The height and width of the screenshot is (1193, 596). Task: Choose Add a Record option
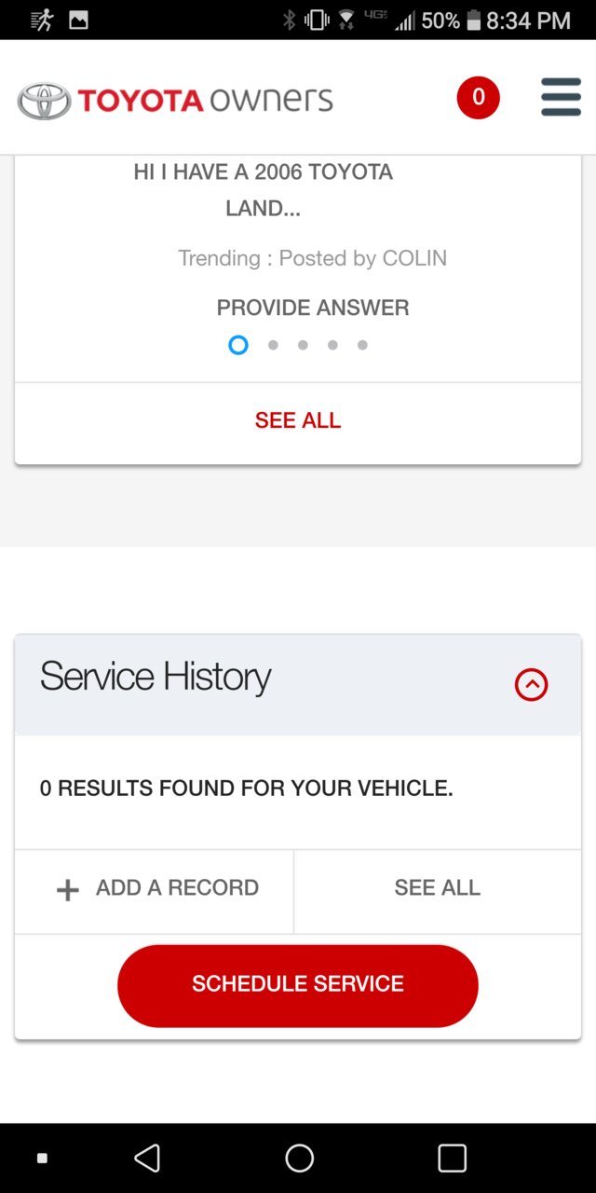tap(155, 888)
